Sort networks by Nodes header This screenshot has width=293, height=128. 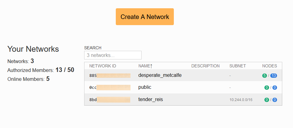pos(269,66)
